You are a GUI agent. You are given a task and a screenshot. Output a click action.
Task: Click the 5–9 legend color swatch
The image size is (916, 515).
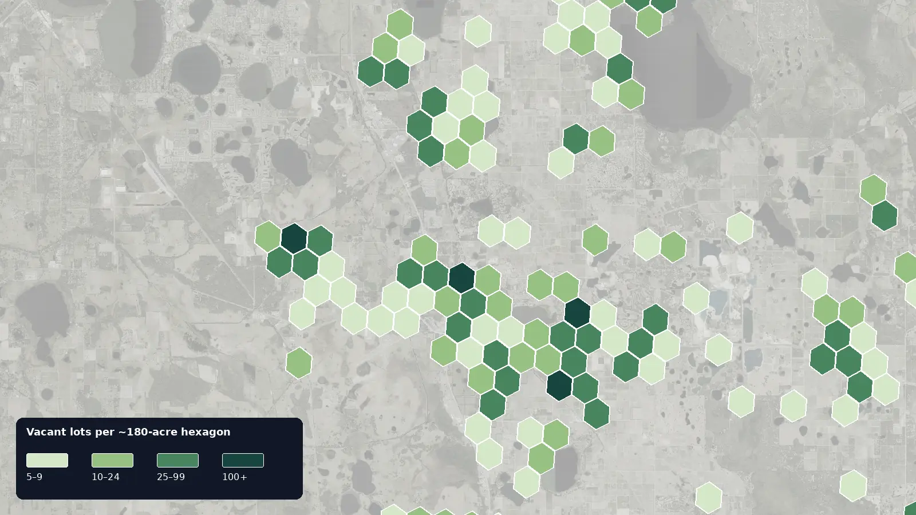(x=47, y=460)
